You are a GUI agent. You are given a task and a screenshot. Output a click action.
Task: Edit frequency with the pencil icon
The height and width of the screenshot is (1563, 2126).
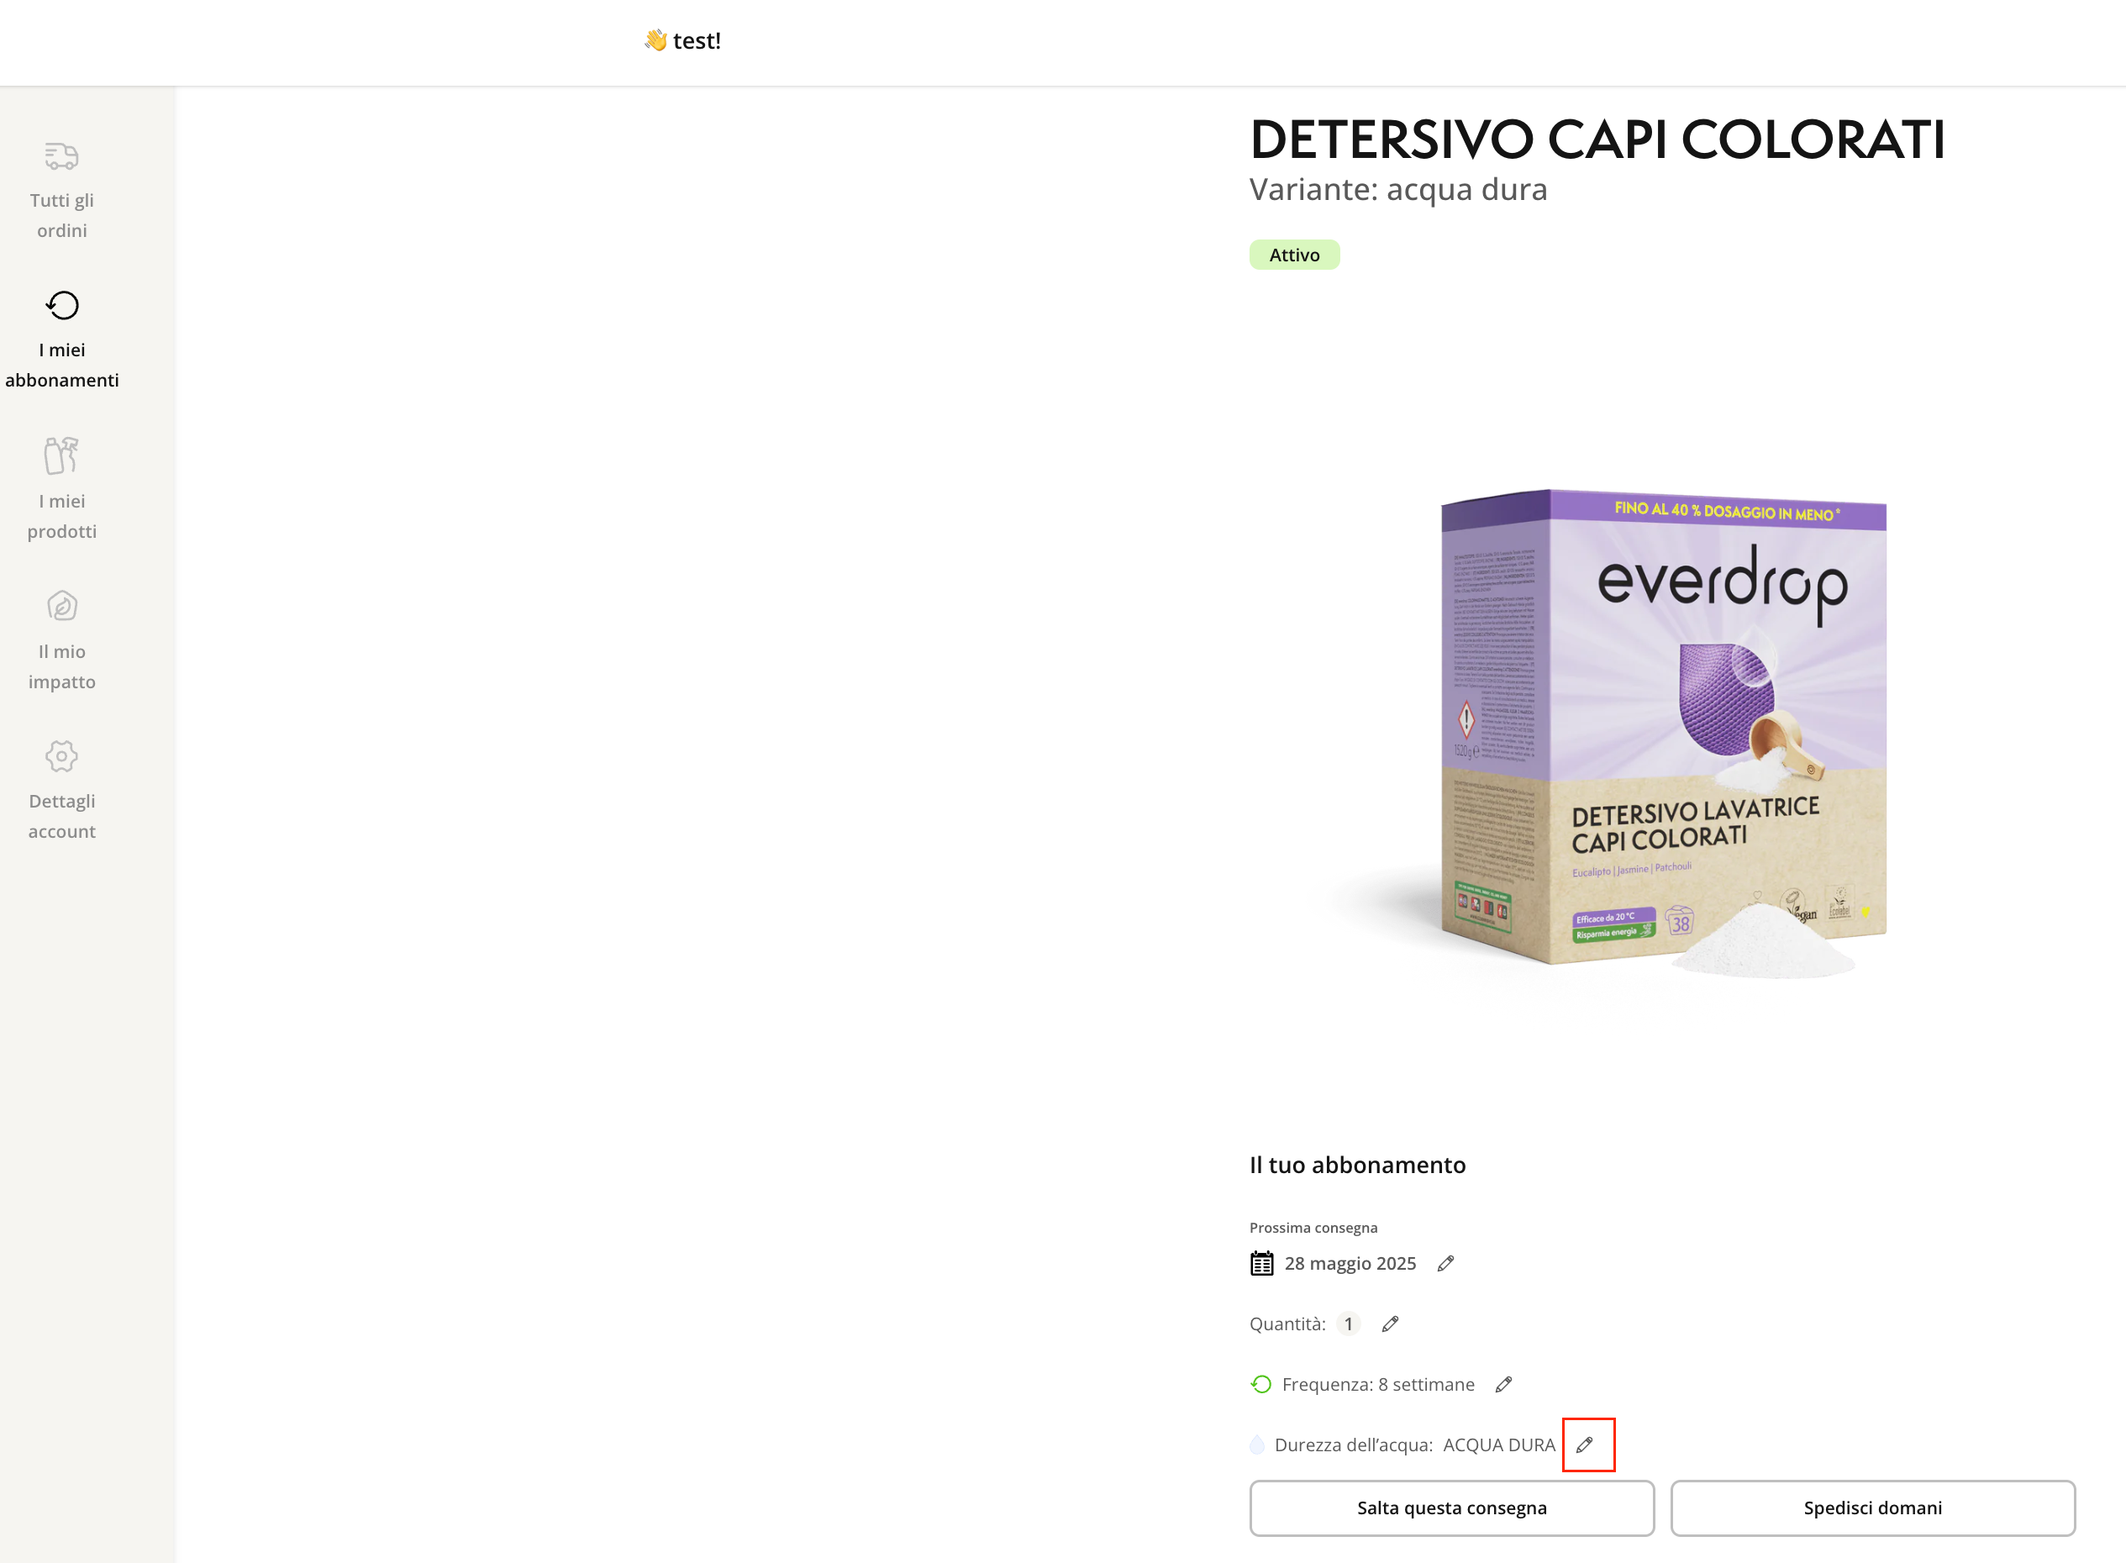(1503, 1384)
